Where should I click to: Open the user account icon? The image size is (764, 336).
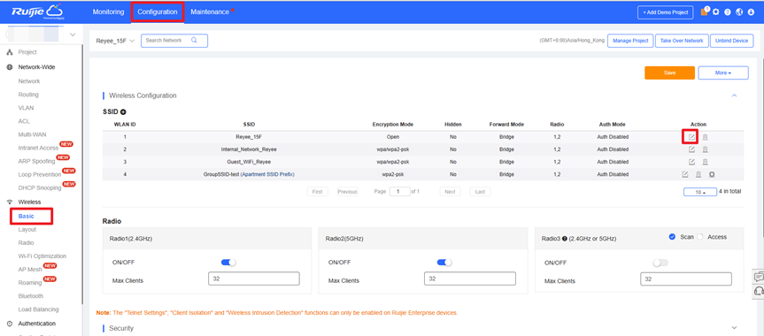click(752, 12)
